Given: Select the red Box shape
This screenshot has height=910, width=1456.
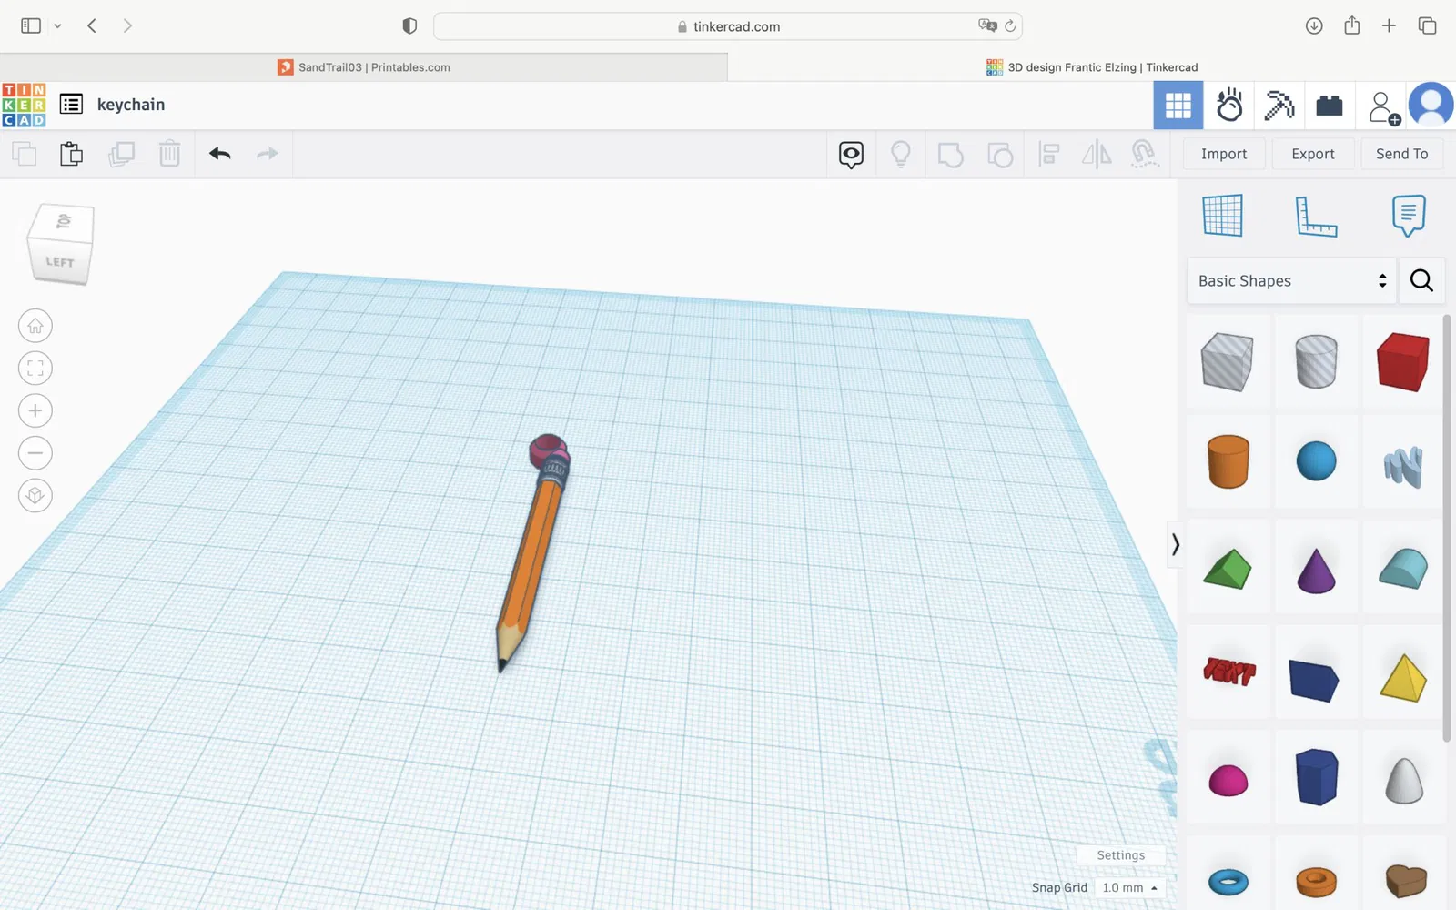Looking at the screenshot, I should 1403,361.
